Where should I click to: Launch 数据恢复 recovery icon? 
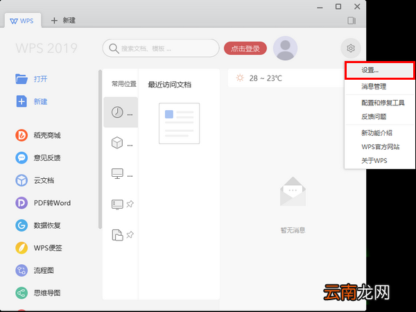pyautogui.click(x=21, y=225)
